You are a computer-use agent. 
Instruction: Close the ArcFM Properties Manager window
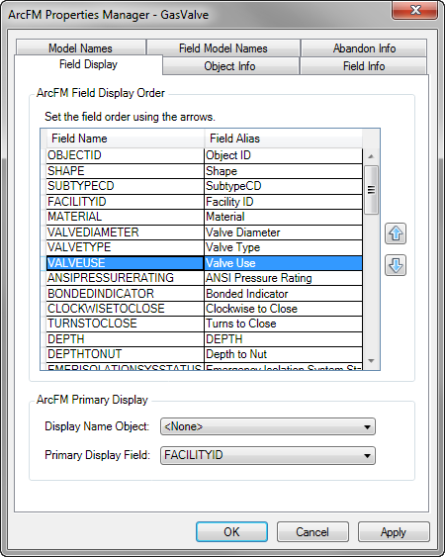(414, 10)
